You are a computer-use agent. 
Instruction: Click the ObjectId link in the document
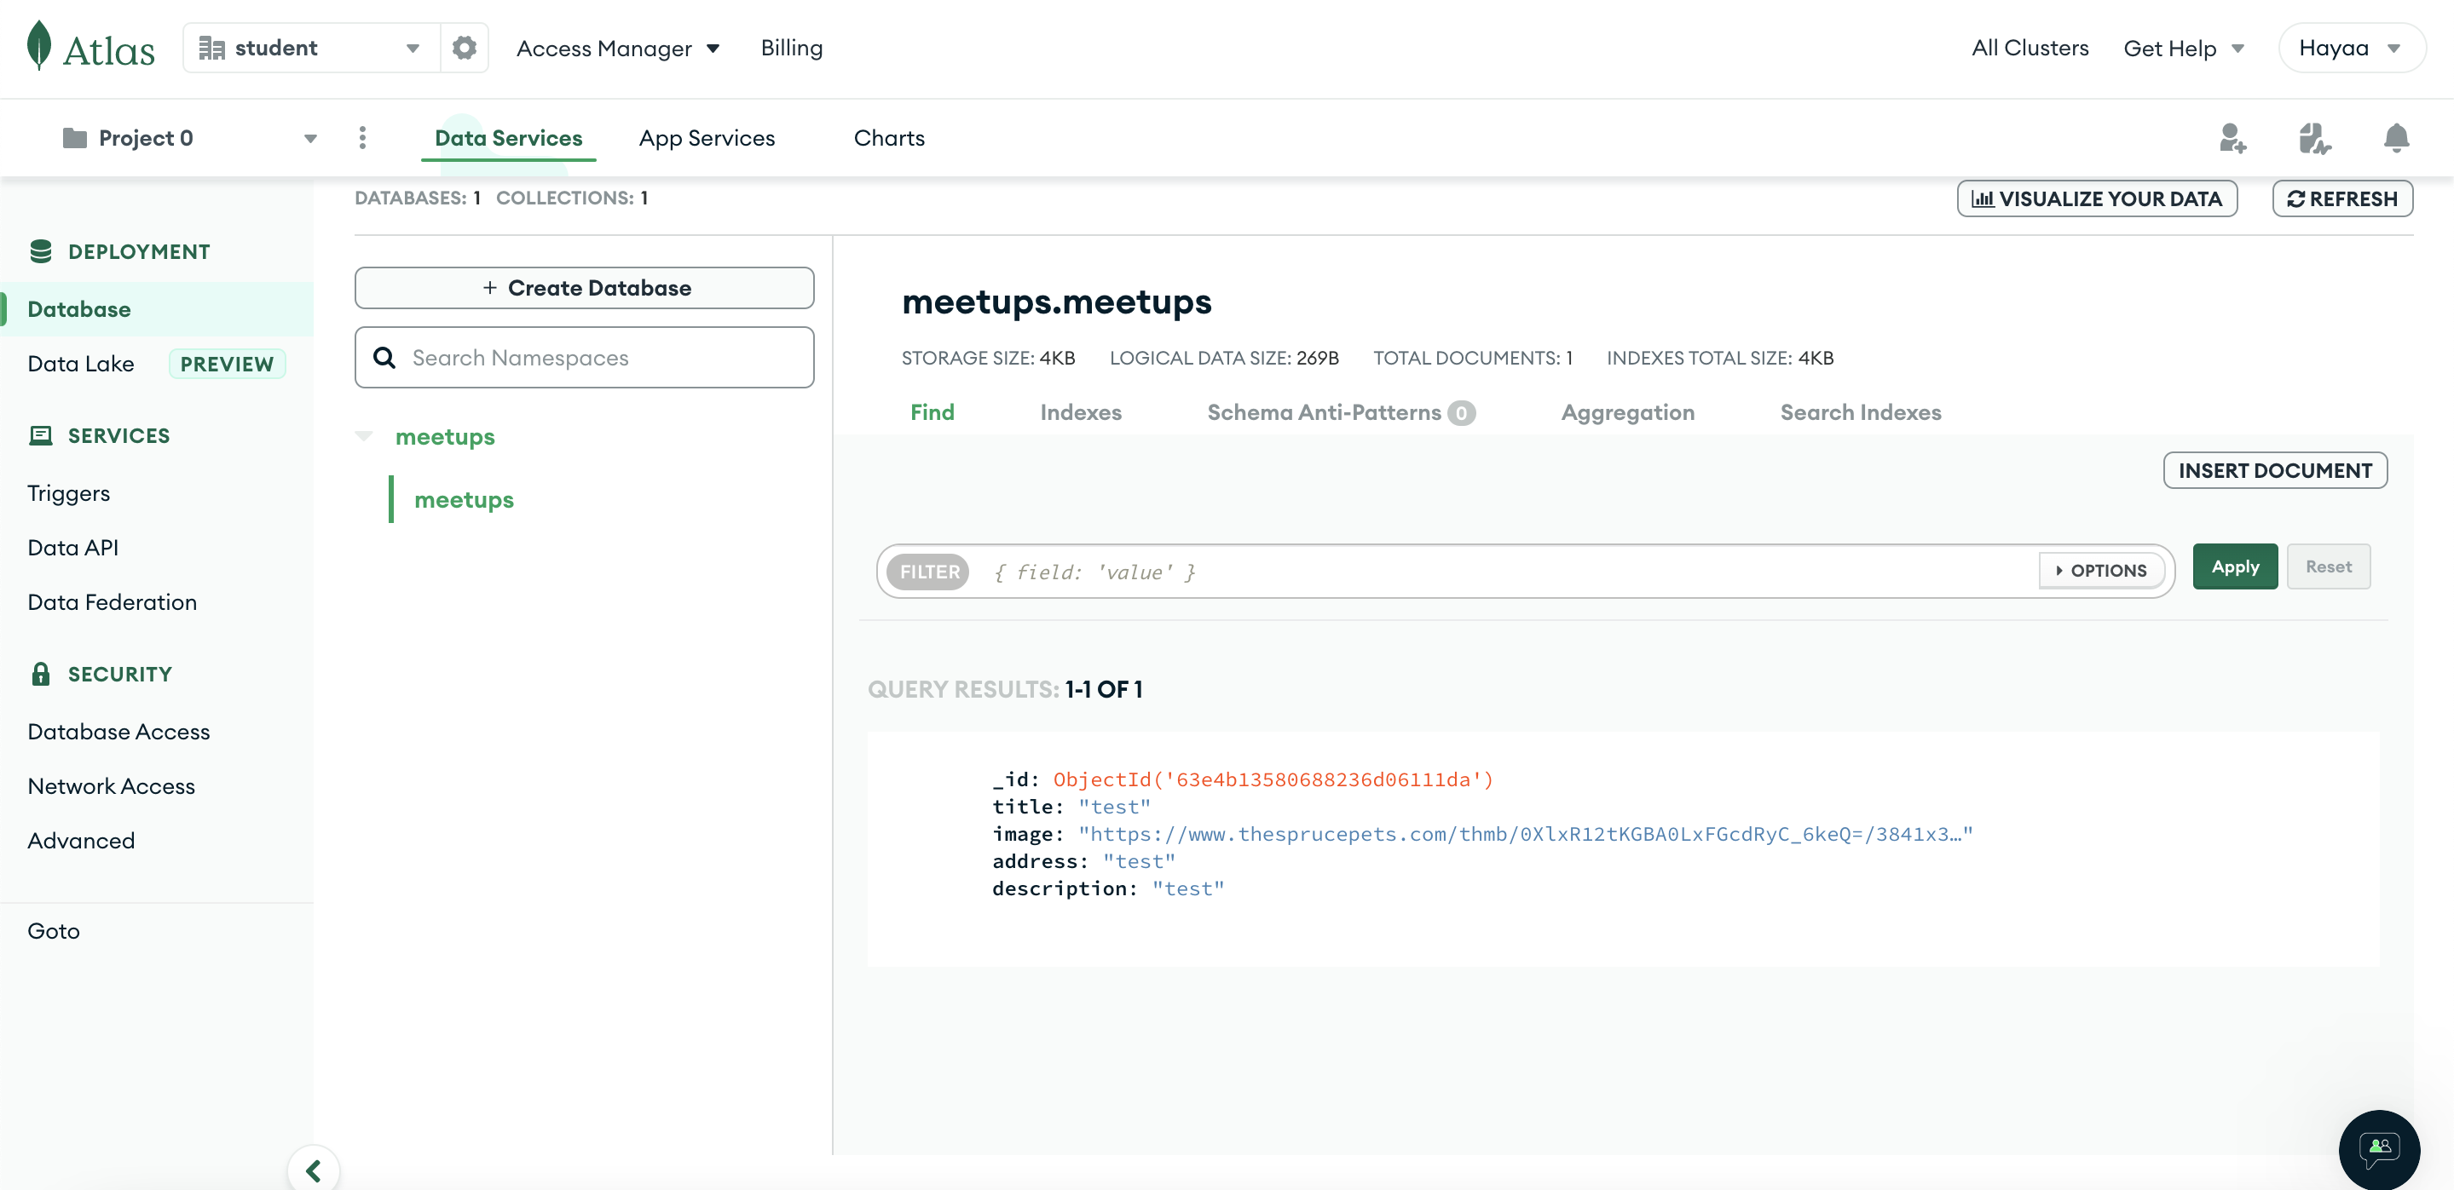click(x=1273, y=779)
